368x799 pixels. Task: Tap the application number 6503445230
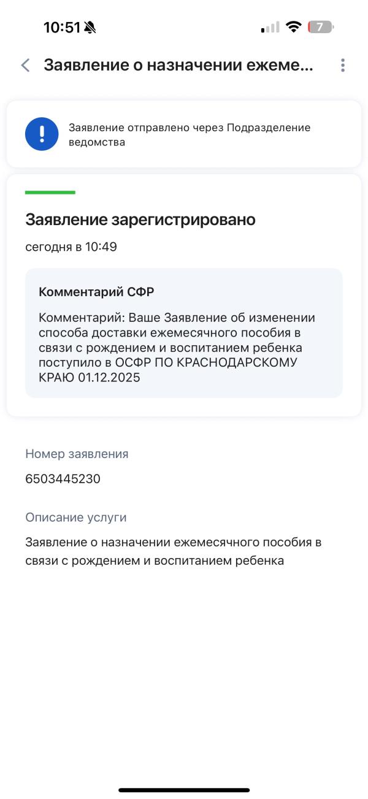click(x=63, y=479)
